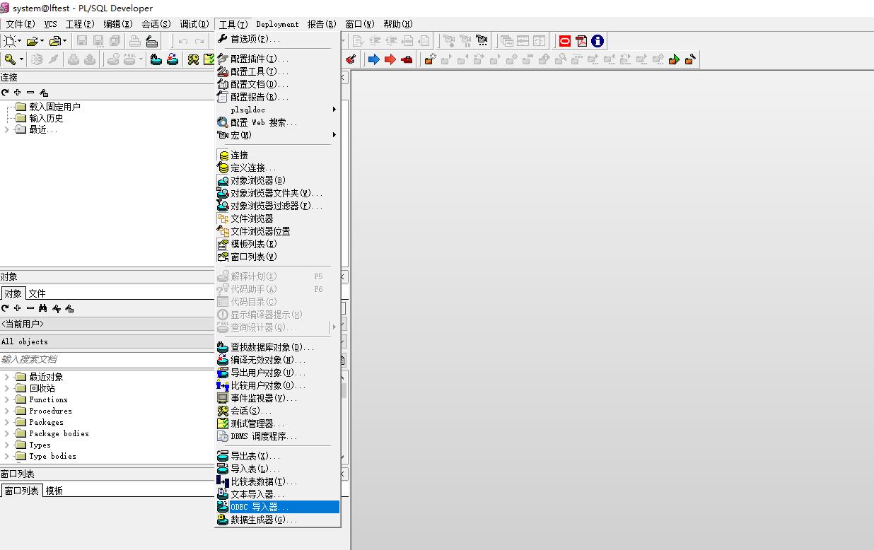Click the red right arrow toolbar icon
This screenshot has height=550, width=874.
[x=390, y=59]
